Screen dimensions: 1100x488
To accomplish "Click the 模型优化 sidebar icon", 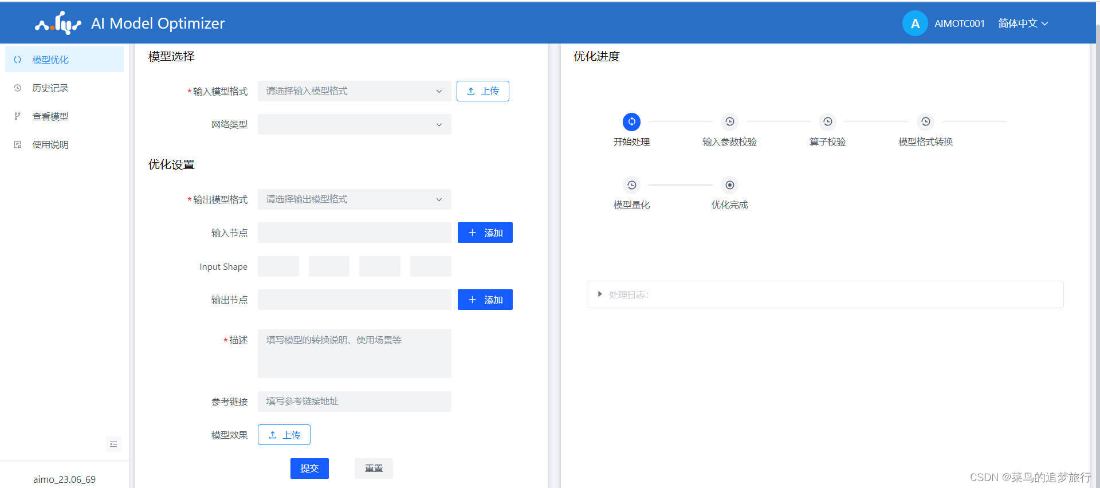I will (18, 60).
